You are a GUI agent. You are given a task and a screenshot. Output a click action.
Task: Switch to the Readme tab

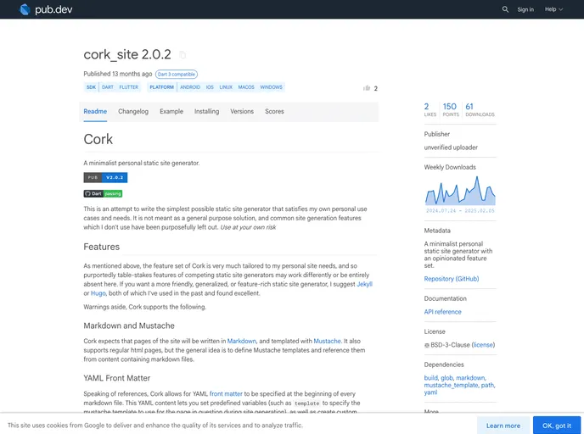[95, 111]
